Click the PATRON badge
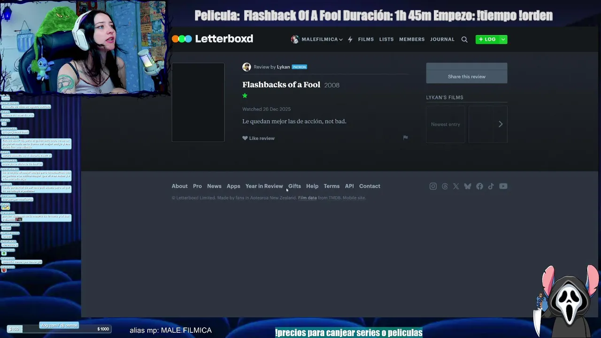 click(x=299, y=67)
